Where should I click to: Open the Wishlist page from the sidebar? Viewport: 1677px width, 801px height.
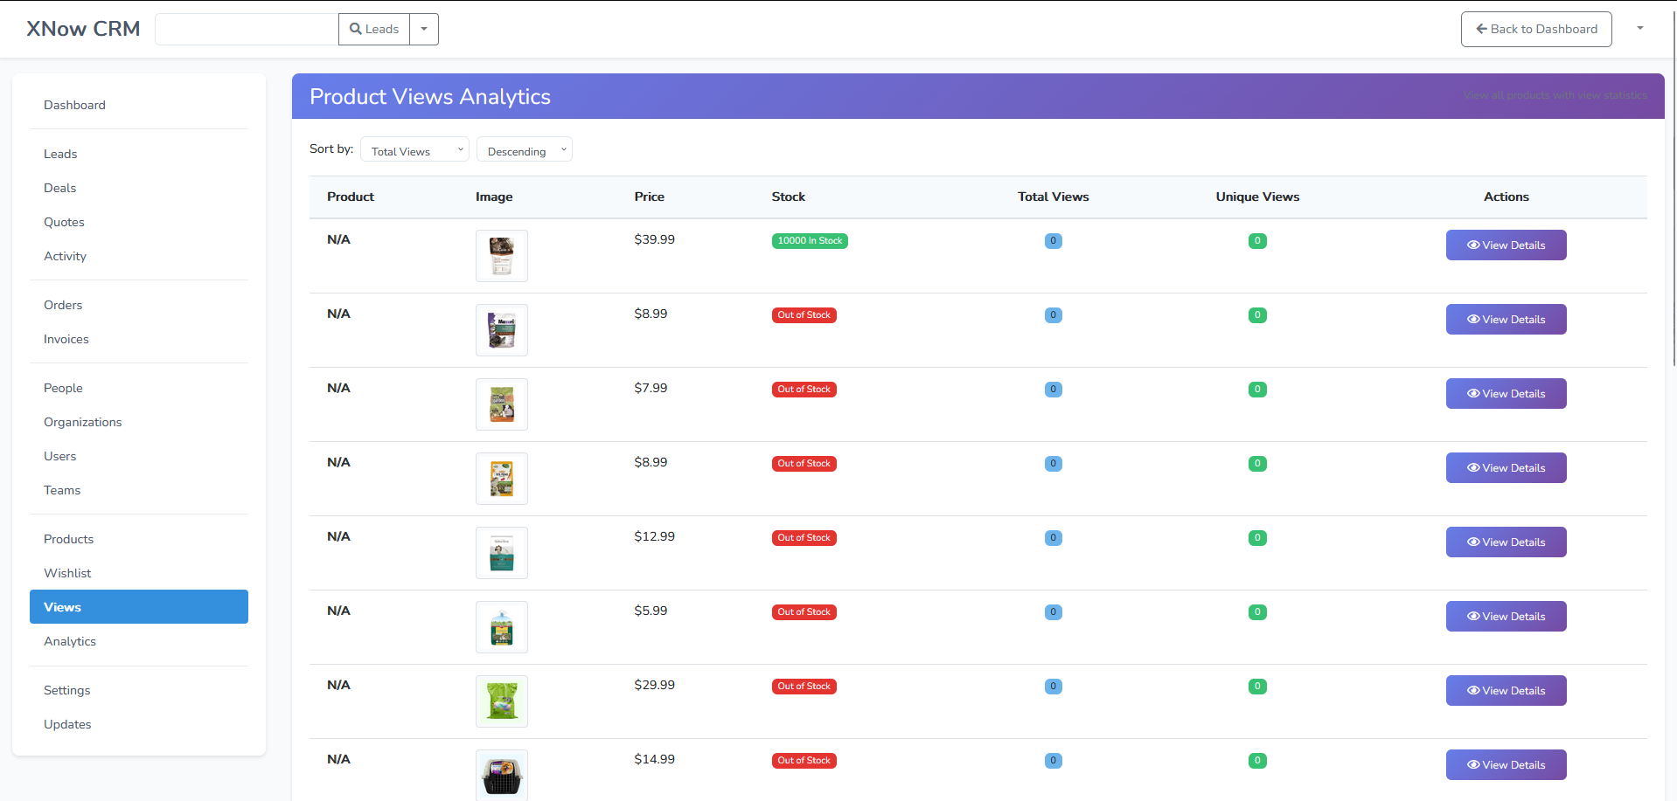pos(67,572)
